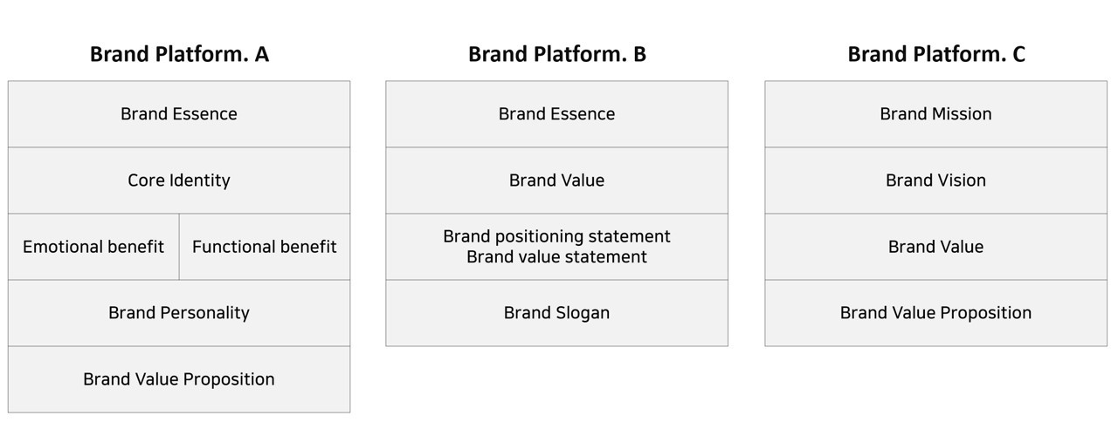This screenshot has height=436, width=1118.
Task: Select the Brand Personality box
Action: pyautogui.click(x=179, y=313)
